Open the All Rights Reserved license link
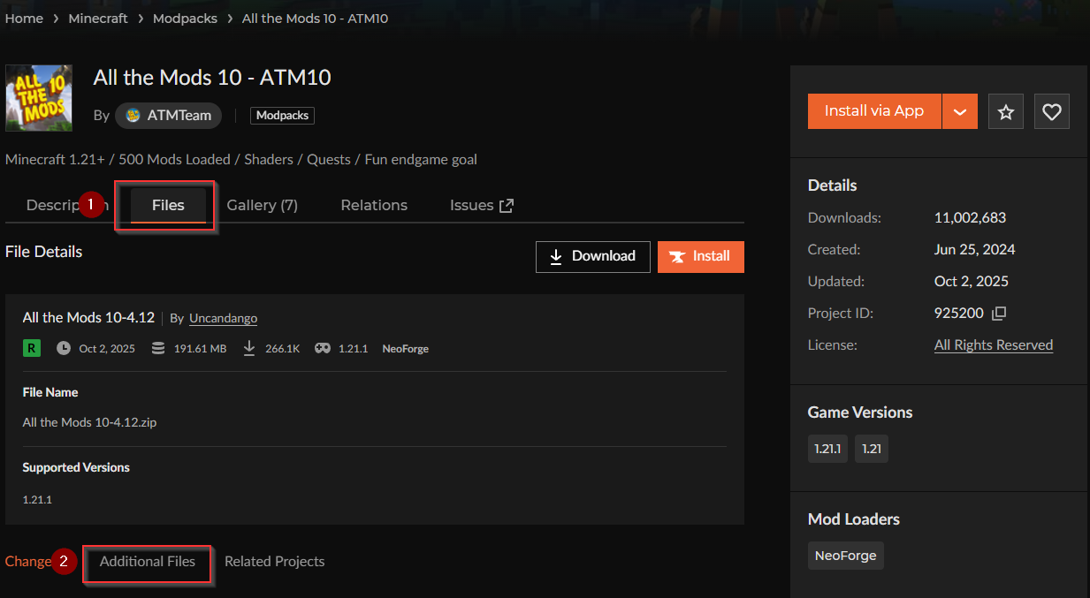 pyautogui.click(x=993, y=345)
